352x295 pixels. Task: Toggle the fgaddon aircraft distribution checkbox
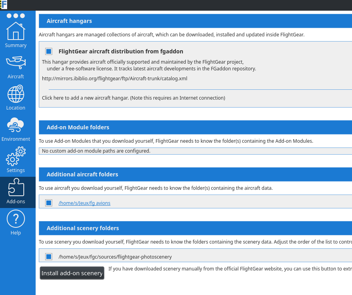tap(49, 51)
